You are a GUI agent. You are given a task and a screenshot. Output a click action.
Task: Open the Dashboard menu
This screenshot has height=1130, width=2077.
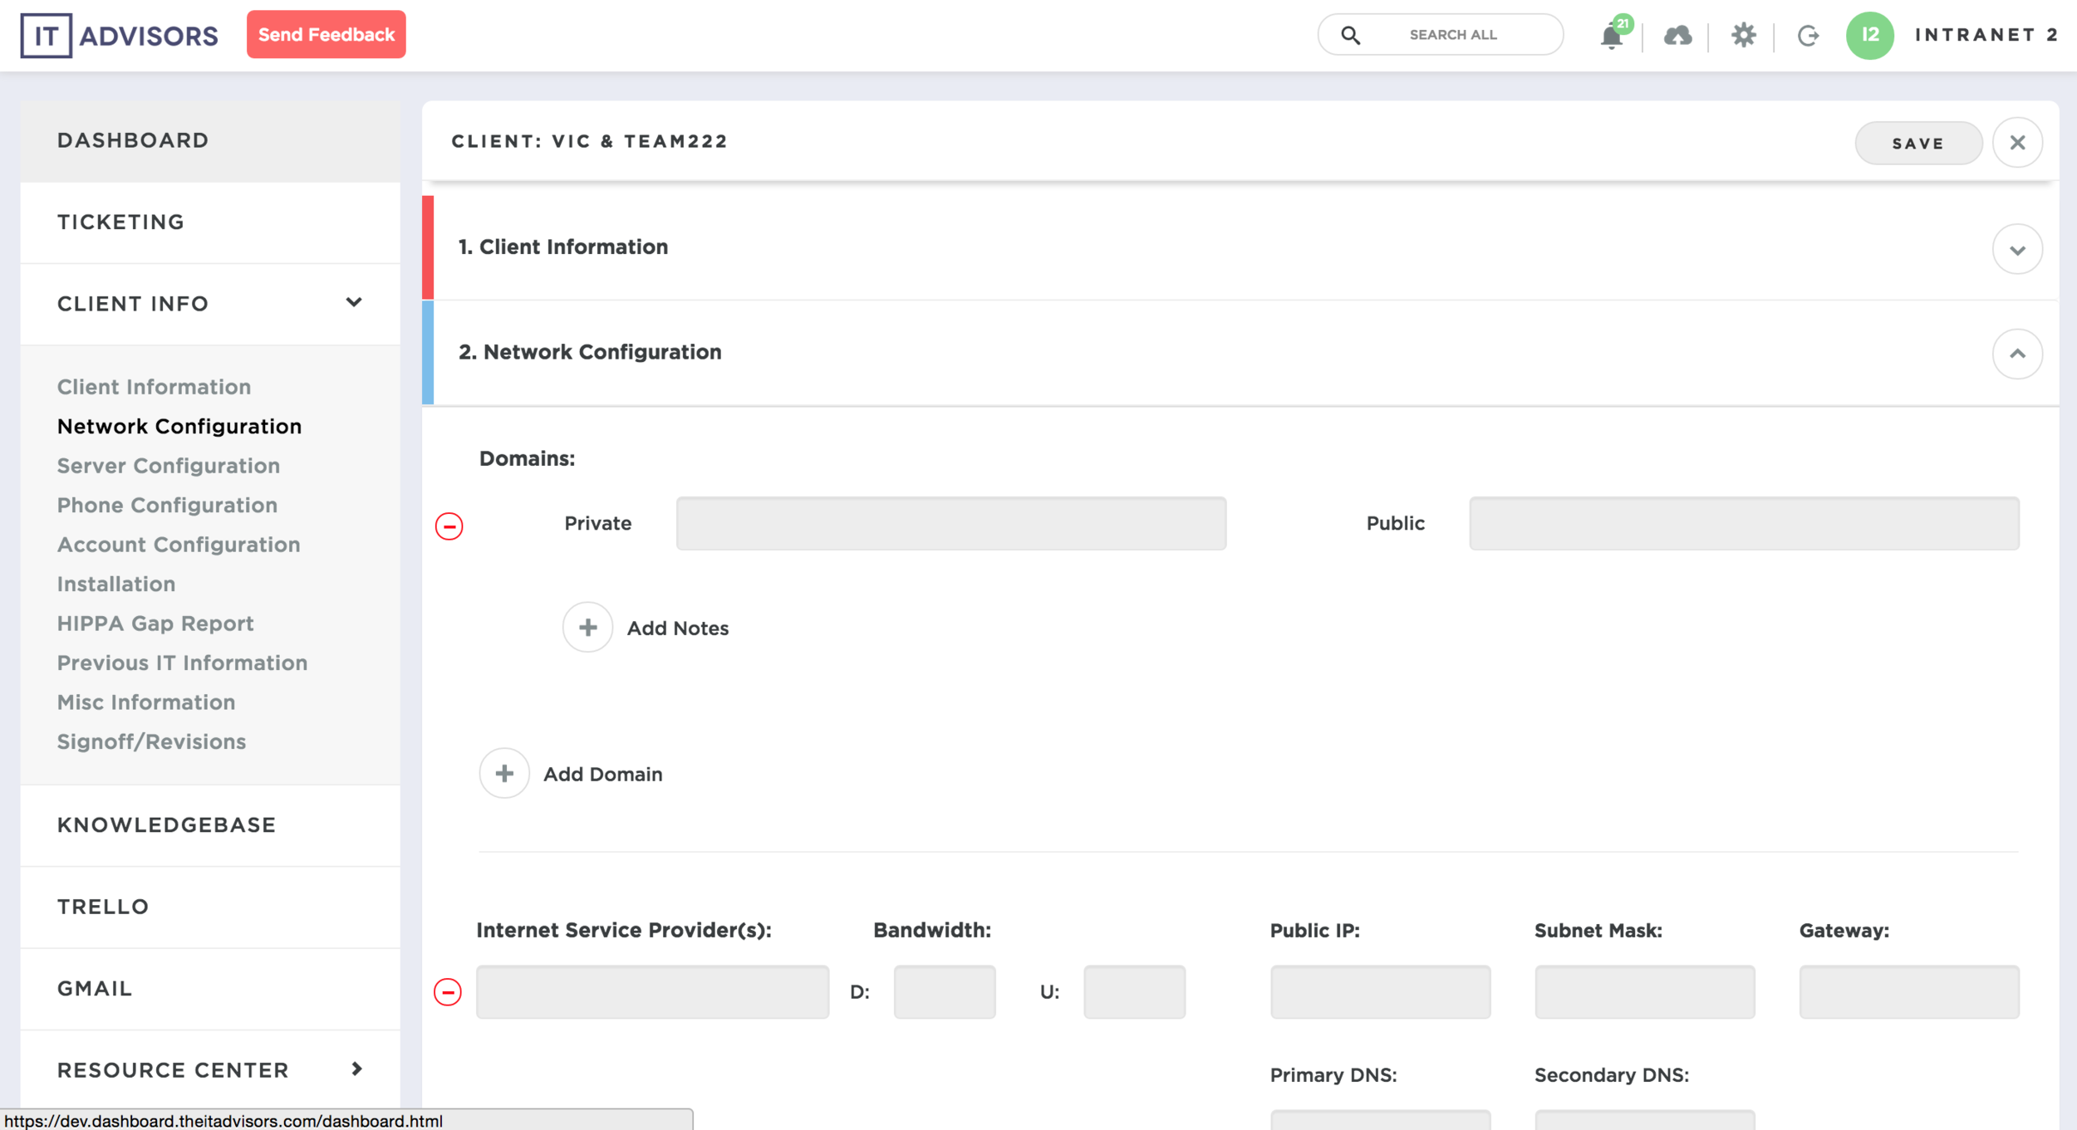[210, 140]
